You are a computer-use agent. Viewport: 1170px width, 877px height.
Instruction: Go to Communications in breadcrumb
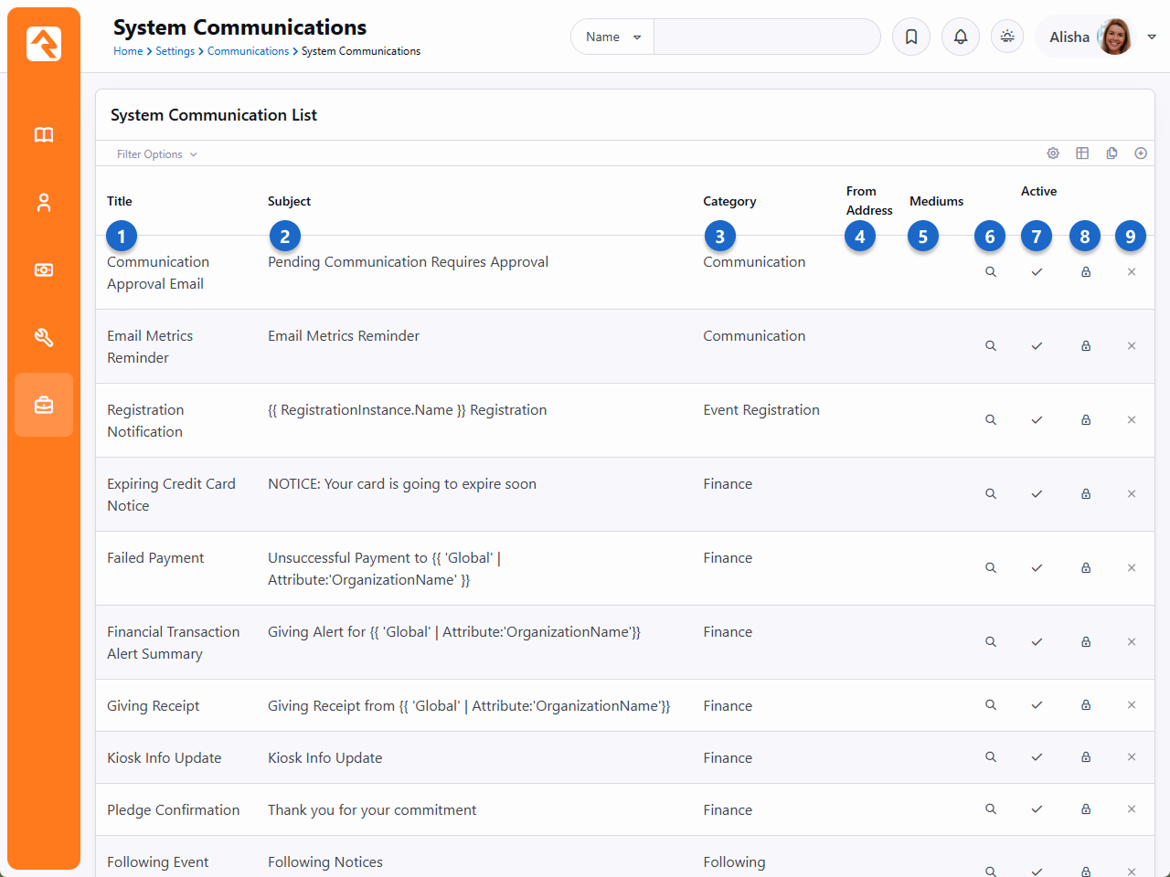(248, 51)
